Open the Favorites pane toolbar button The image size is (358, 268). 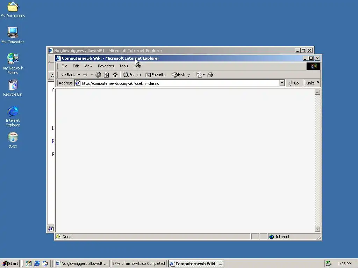(x=156, y=75)
